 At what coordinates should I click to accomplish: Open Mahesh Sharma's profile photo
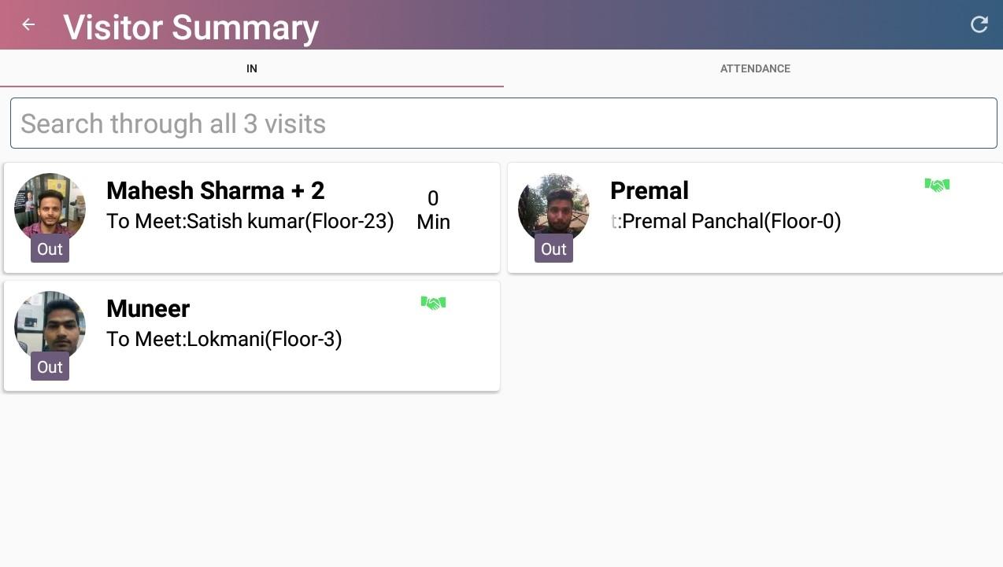50,204
